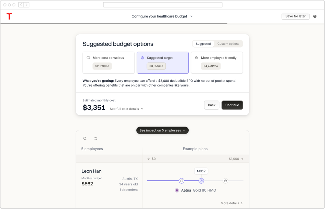Expand See full cost details
This screenshot has height=209, width=325.
point(126,109)
